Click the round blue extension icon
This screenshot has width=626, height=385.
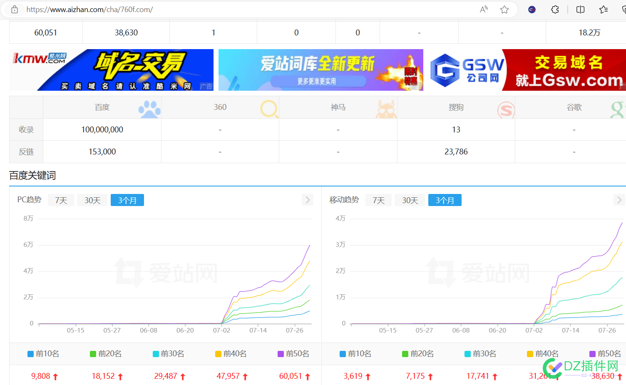tap(532, 10)
